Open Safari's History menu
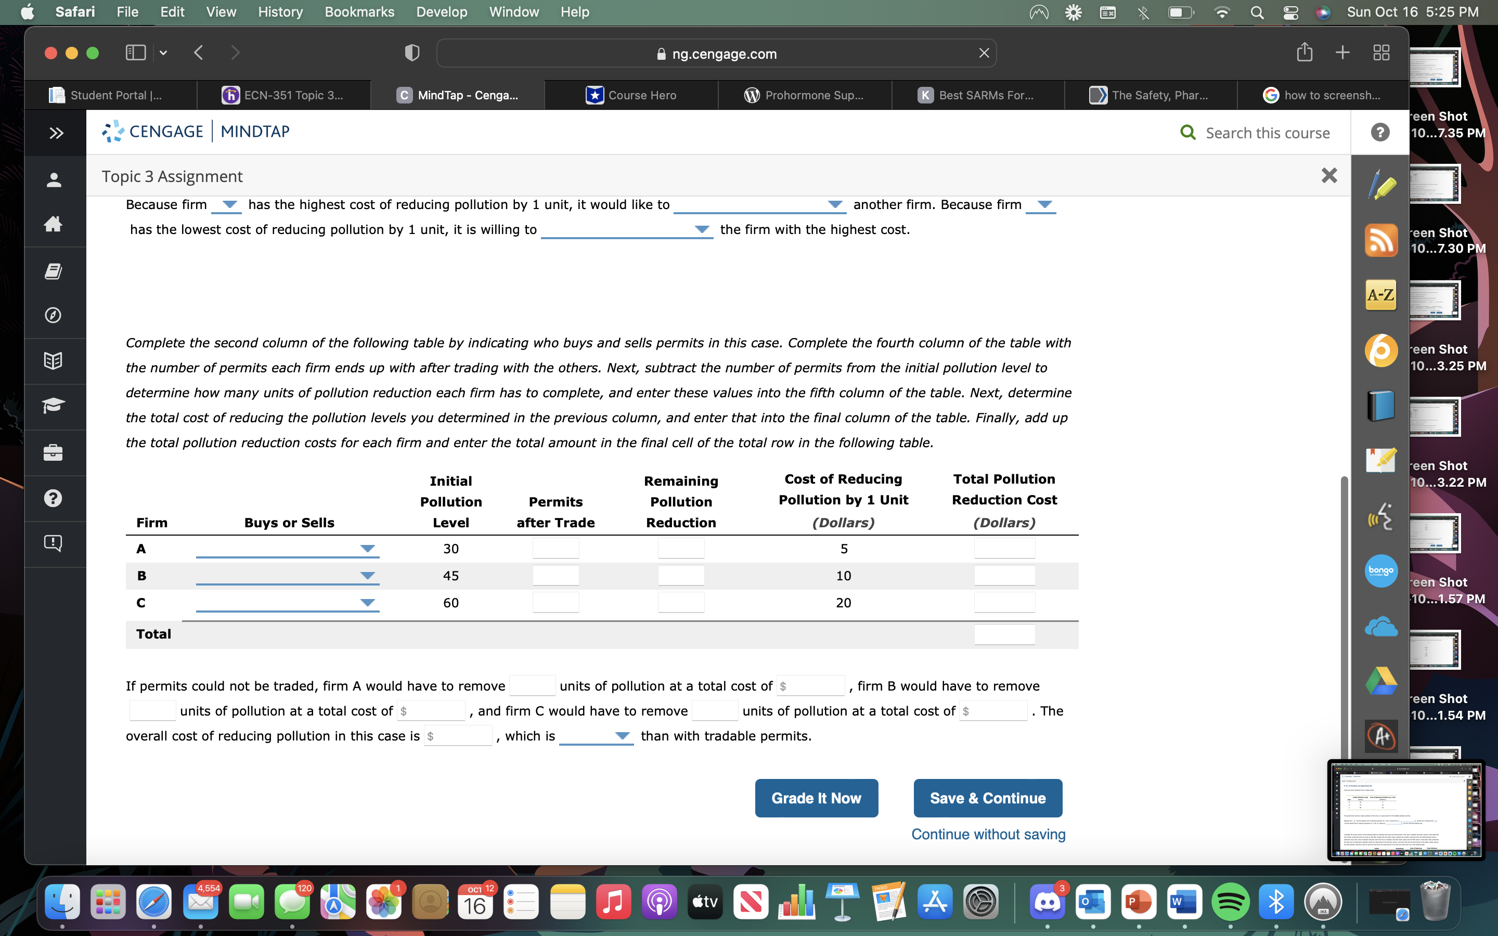 280,12
